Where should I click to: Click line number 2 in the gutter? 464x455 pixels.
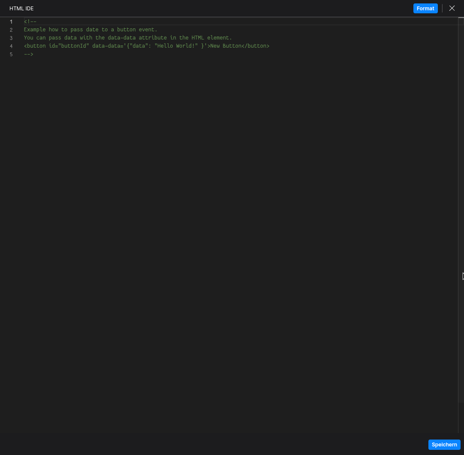(x=11, y=30)
